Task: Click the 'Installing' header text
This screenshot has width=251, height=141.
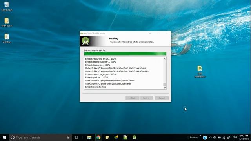Action: click(x=113, y=38)
